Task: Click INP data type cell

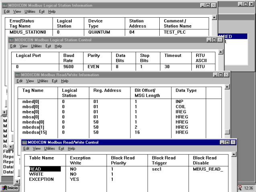Action: tap(179, 102)
